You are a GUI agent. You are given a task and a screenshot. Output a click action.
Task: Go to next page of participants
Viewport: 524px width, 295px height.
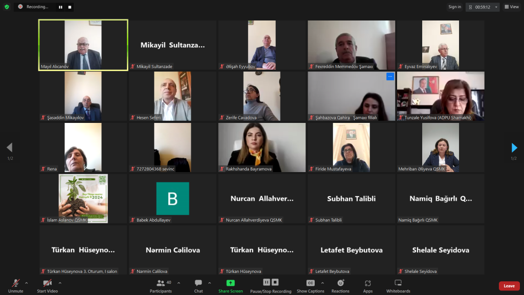514,147
